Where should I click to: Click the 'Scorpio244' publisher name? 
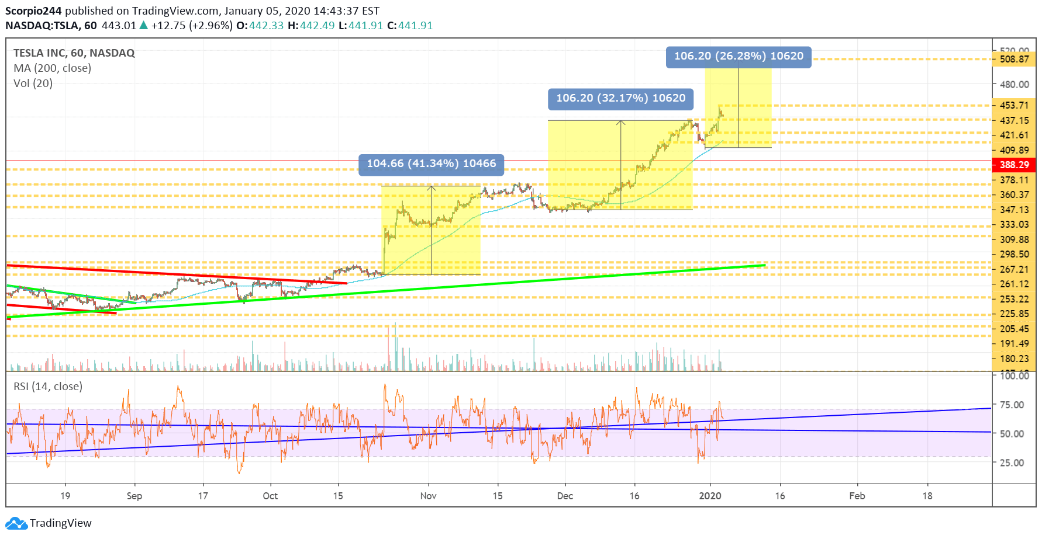(33, 11)
